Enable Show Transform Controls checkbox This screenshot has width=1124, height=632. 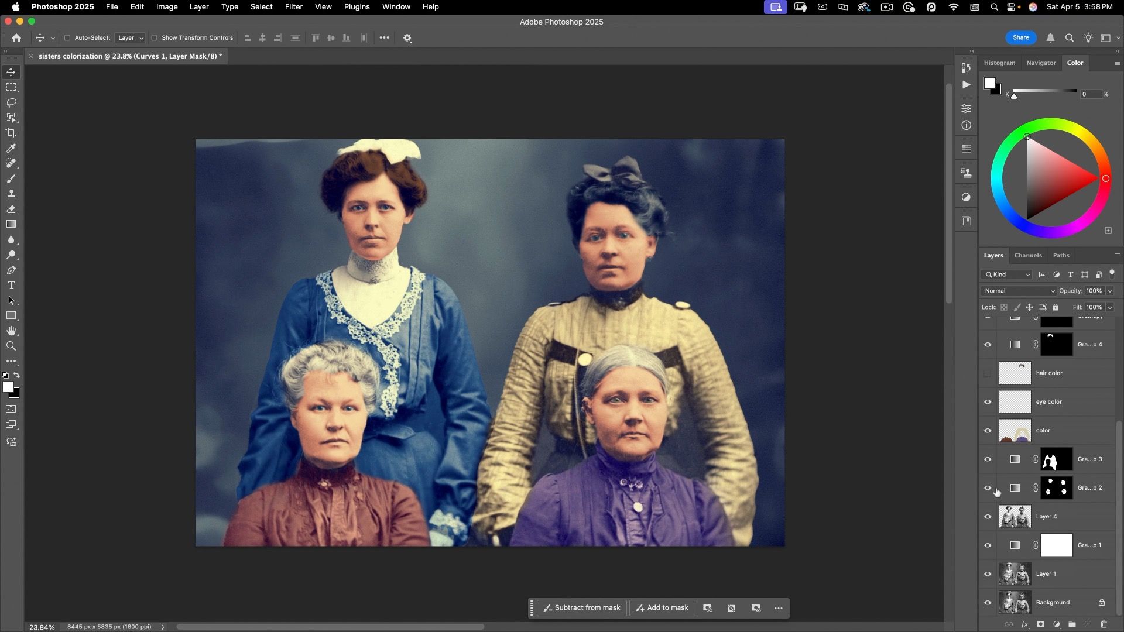[155, 38]
